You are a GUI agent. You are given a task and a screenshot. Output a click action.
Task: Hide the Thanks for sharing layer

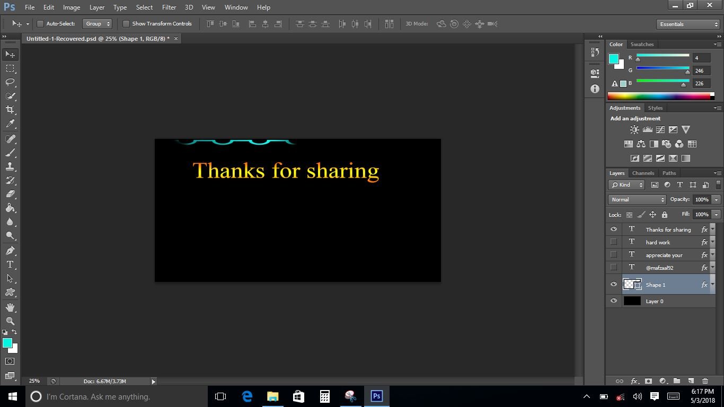click(x=614, y=229)
